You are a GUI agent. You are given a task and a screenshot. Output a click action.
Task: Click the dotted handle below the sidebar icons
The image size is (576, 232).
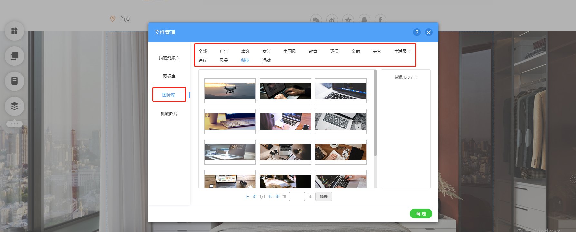pyautogui.click(x=14, y=124)
